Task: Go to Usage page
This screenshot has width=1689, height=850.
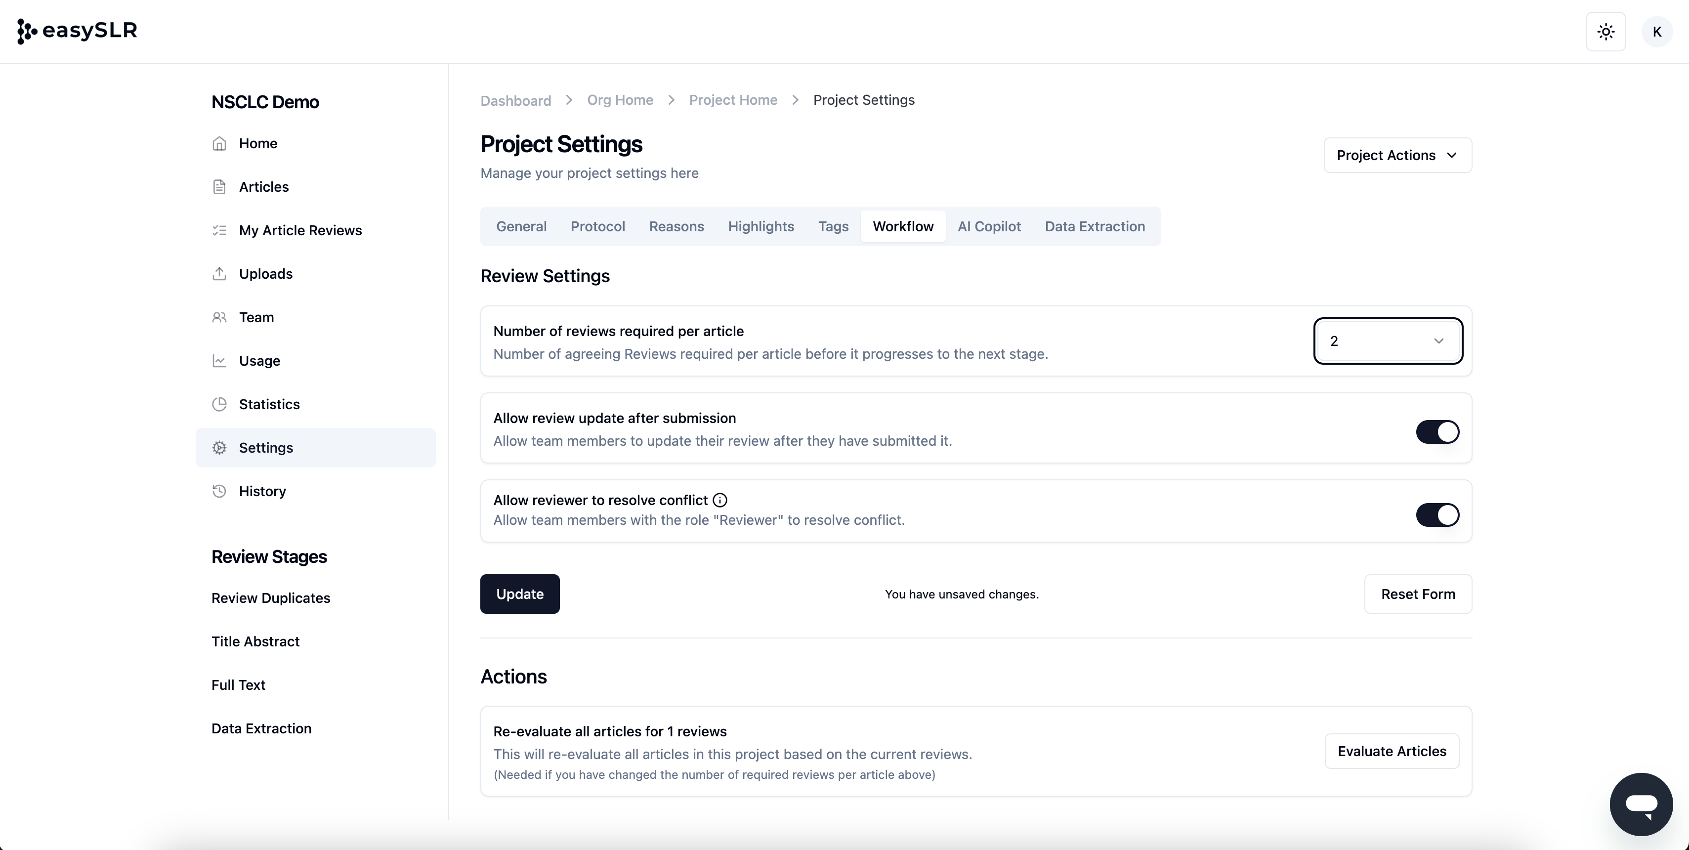Action: (315, 361)
